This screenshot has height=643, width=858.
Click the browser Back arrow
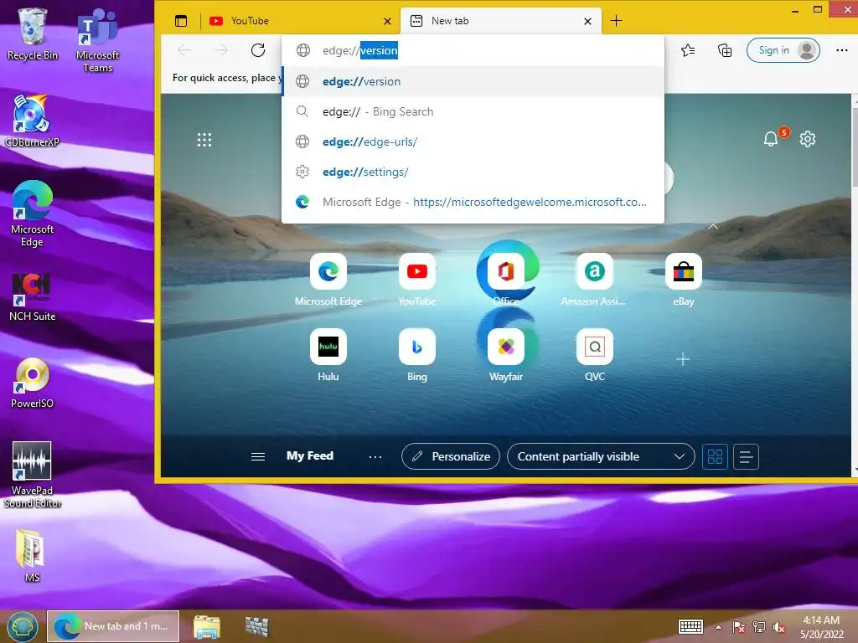point(184,50)
